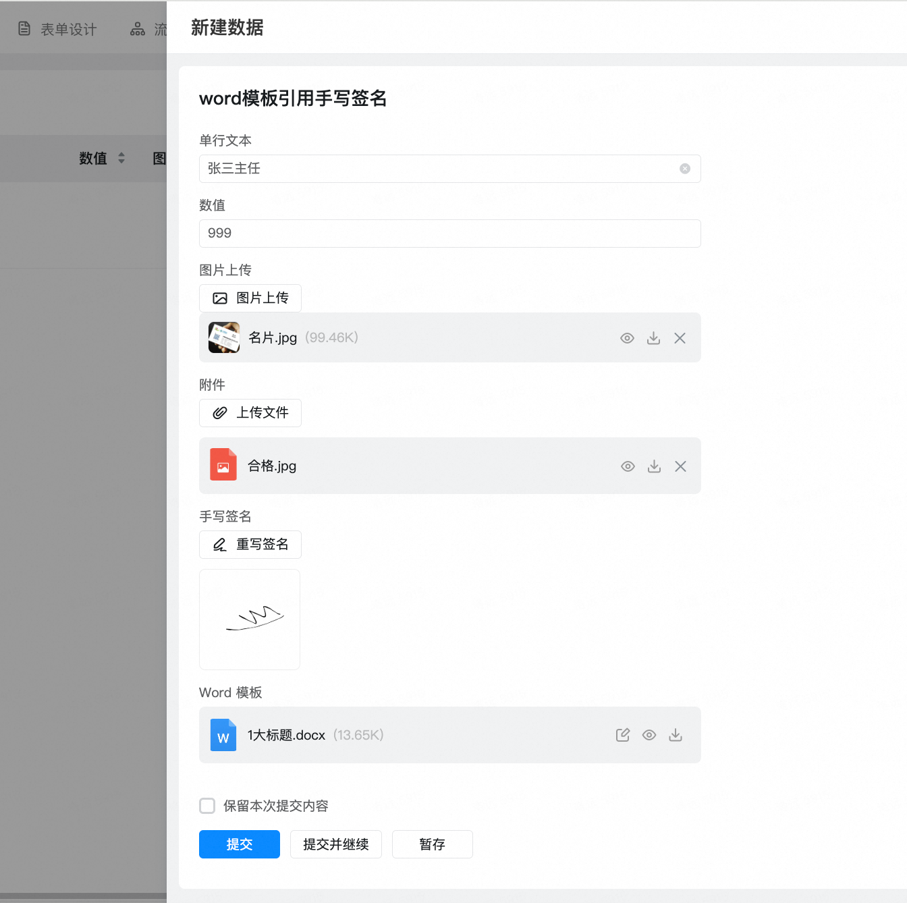Delete the 合格.jpg attachment

680,466
